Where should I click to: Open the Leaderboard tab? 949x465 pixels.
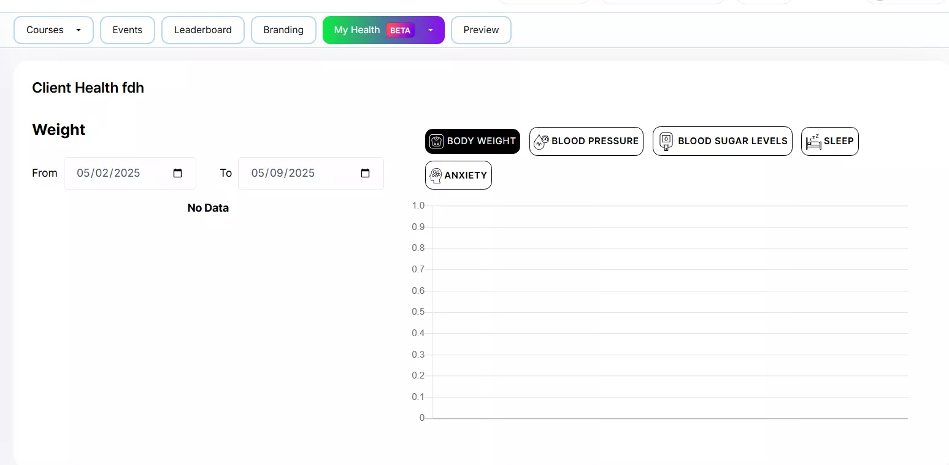203,30
